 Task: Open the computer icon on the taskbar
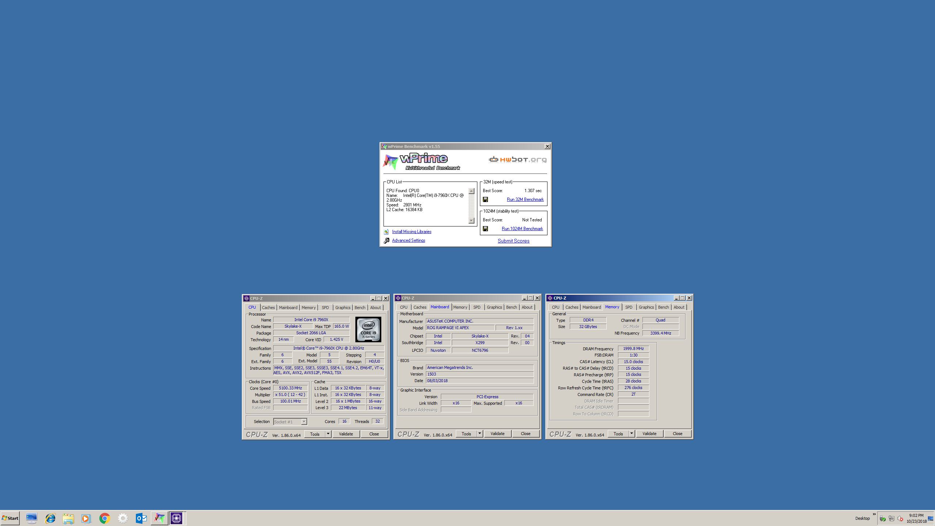click(32, 518)
